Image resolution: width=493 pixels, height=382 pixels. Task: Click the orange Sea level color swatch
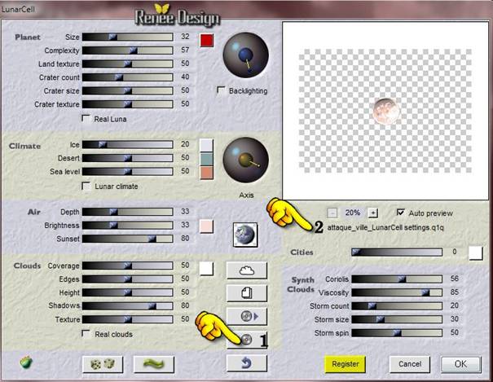click(206, 173)
